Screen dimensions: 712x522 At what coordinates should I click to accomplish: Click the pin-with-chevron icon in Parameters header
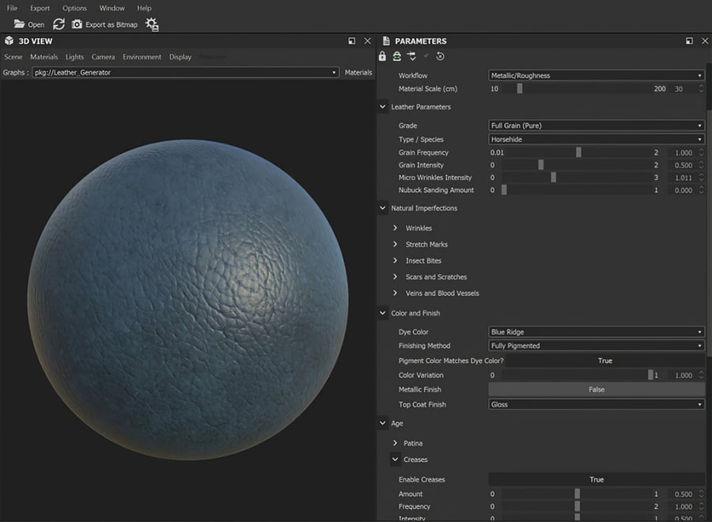pyautogui.click(x=411, y=56)
